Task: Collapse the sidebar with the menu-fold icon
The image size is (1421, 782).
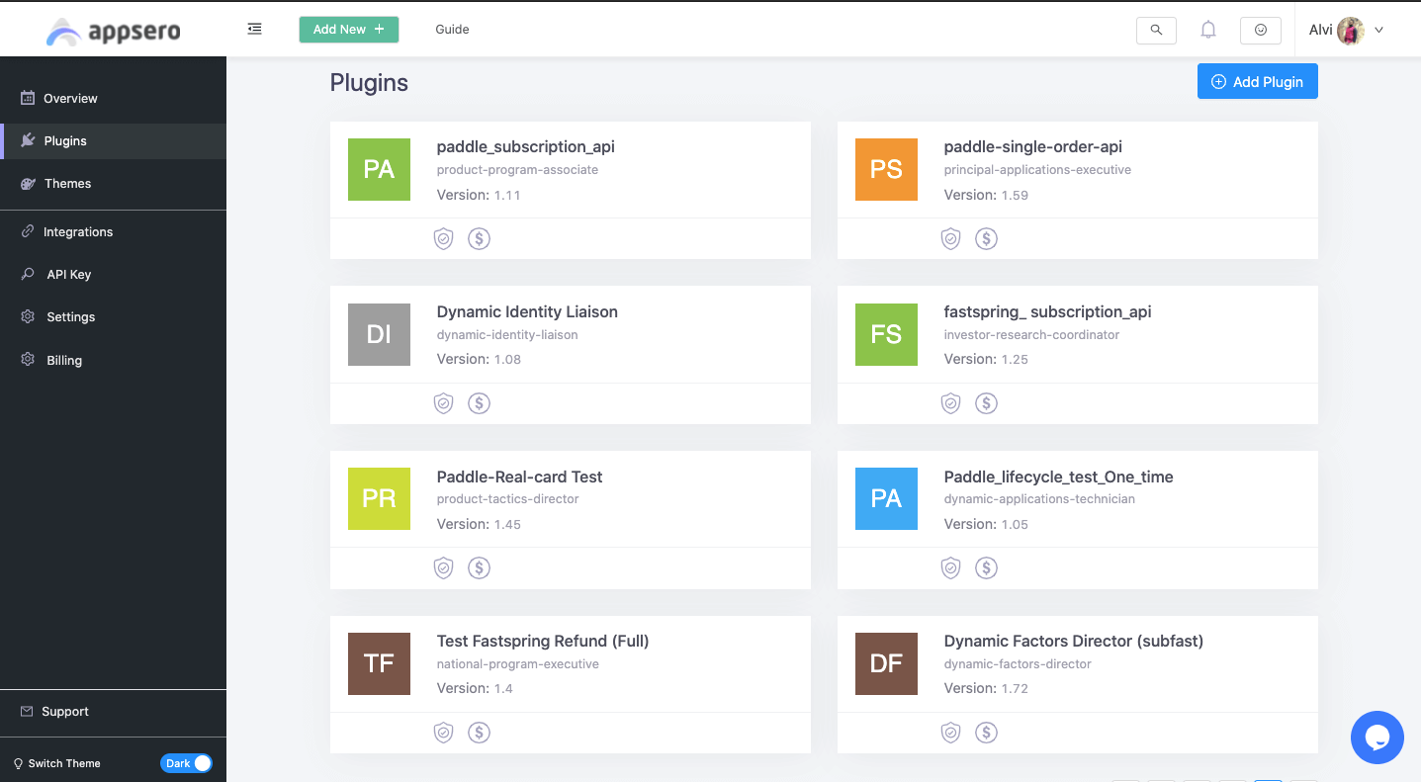Action: click(254, 29)
